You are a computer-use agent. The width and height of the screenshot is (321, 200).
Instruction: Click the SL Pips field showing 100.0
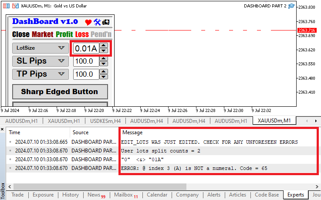(x=86, y=61)
